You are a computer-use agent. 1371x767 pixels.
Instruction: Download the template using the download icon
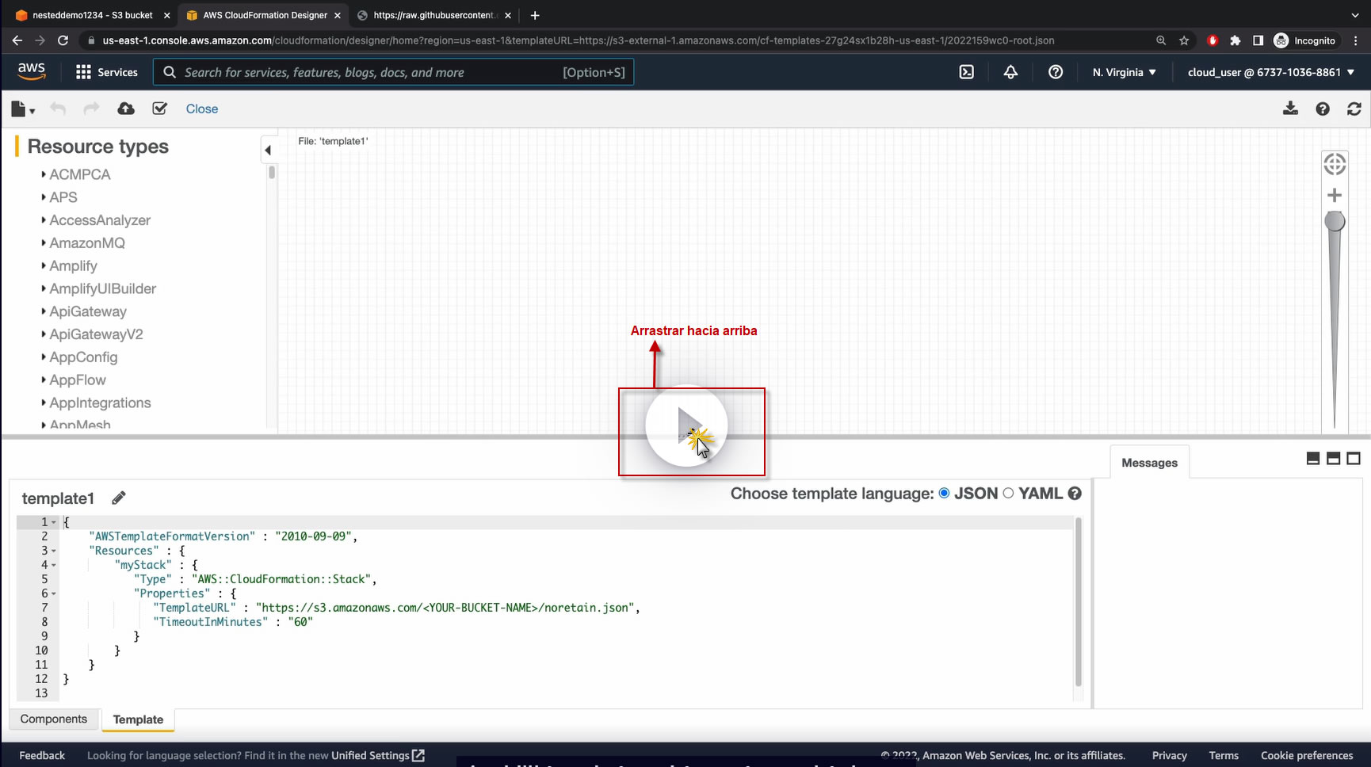[x=1290, y=109]
